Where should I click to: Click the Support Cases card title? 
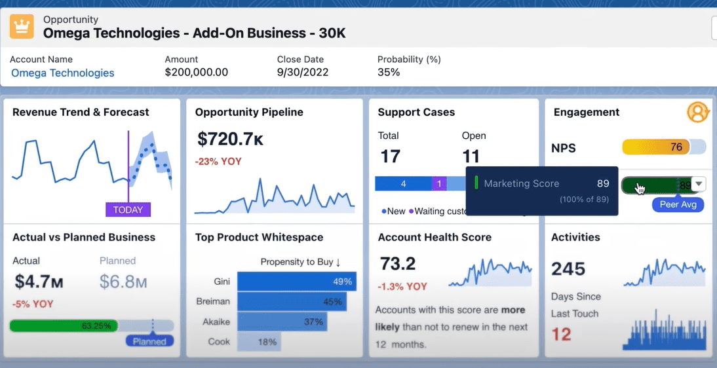(x=416, y=112)
